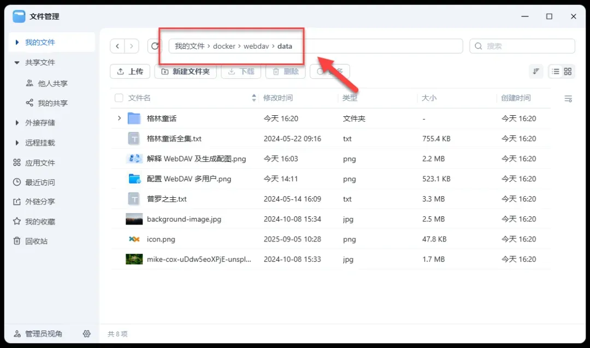This screenshot has height=348, width=590.
Task: Switch to list view layout
Action: [556, 71]
